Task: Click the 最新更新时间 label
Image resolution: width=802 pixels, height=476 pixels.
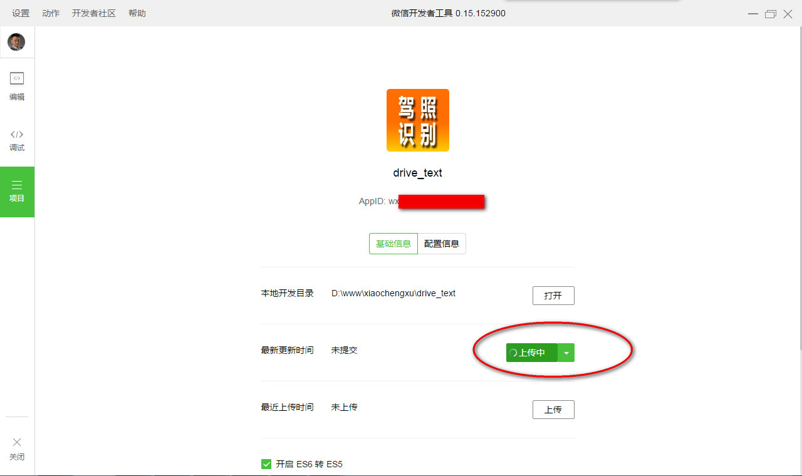Action: pos(288,350)
